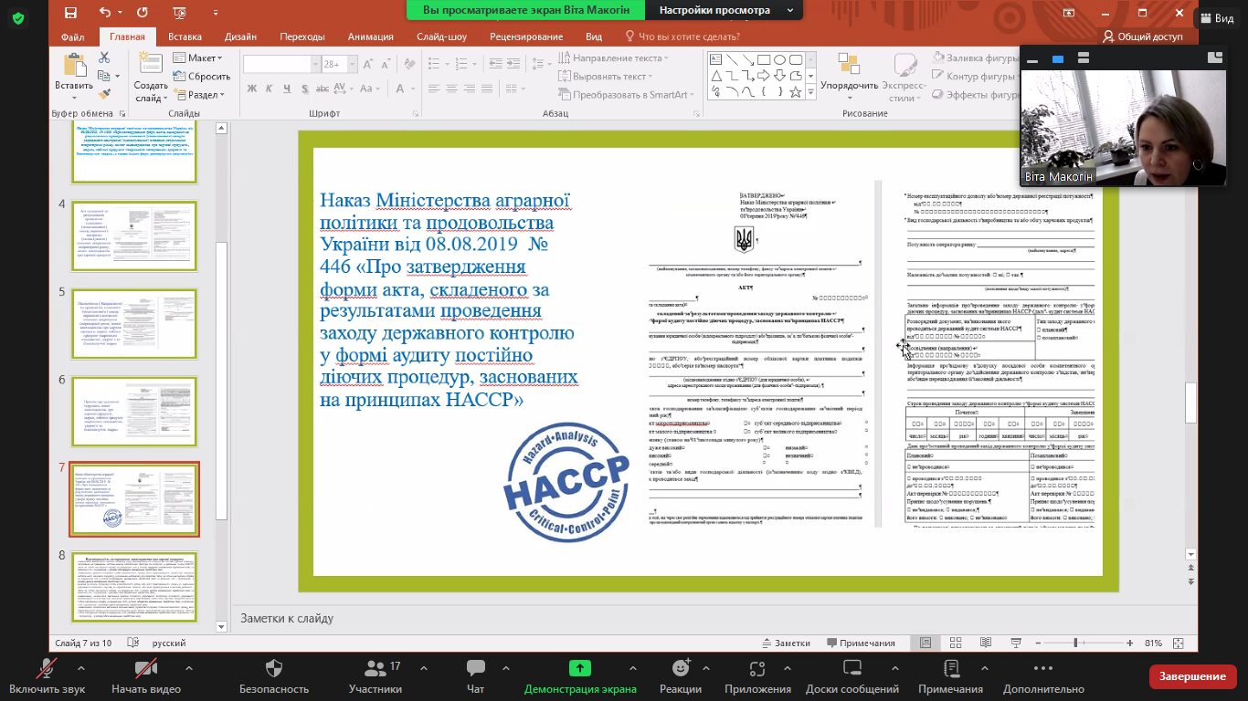Switch to the Дизайн ribbon tab
This screenshot has height=701, width=1248.
pyautogui.click(x=240, y=37)
